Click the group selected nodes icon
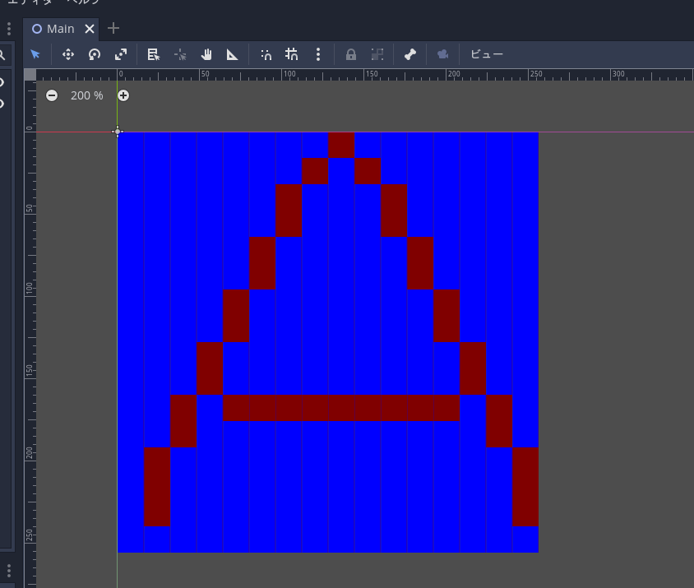 377,54
